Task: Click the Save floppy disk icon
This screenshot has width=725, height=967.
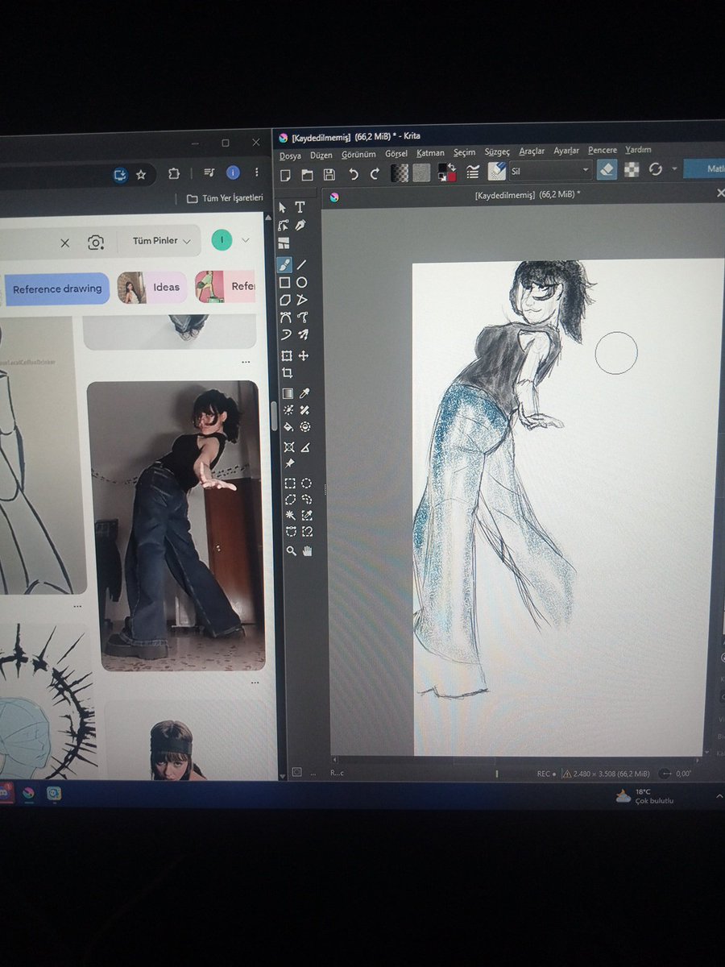Action: tap(329, 174)
